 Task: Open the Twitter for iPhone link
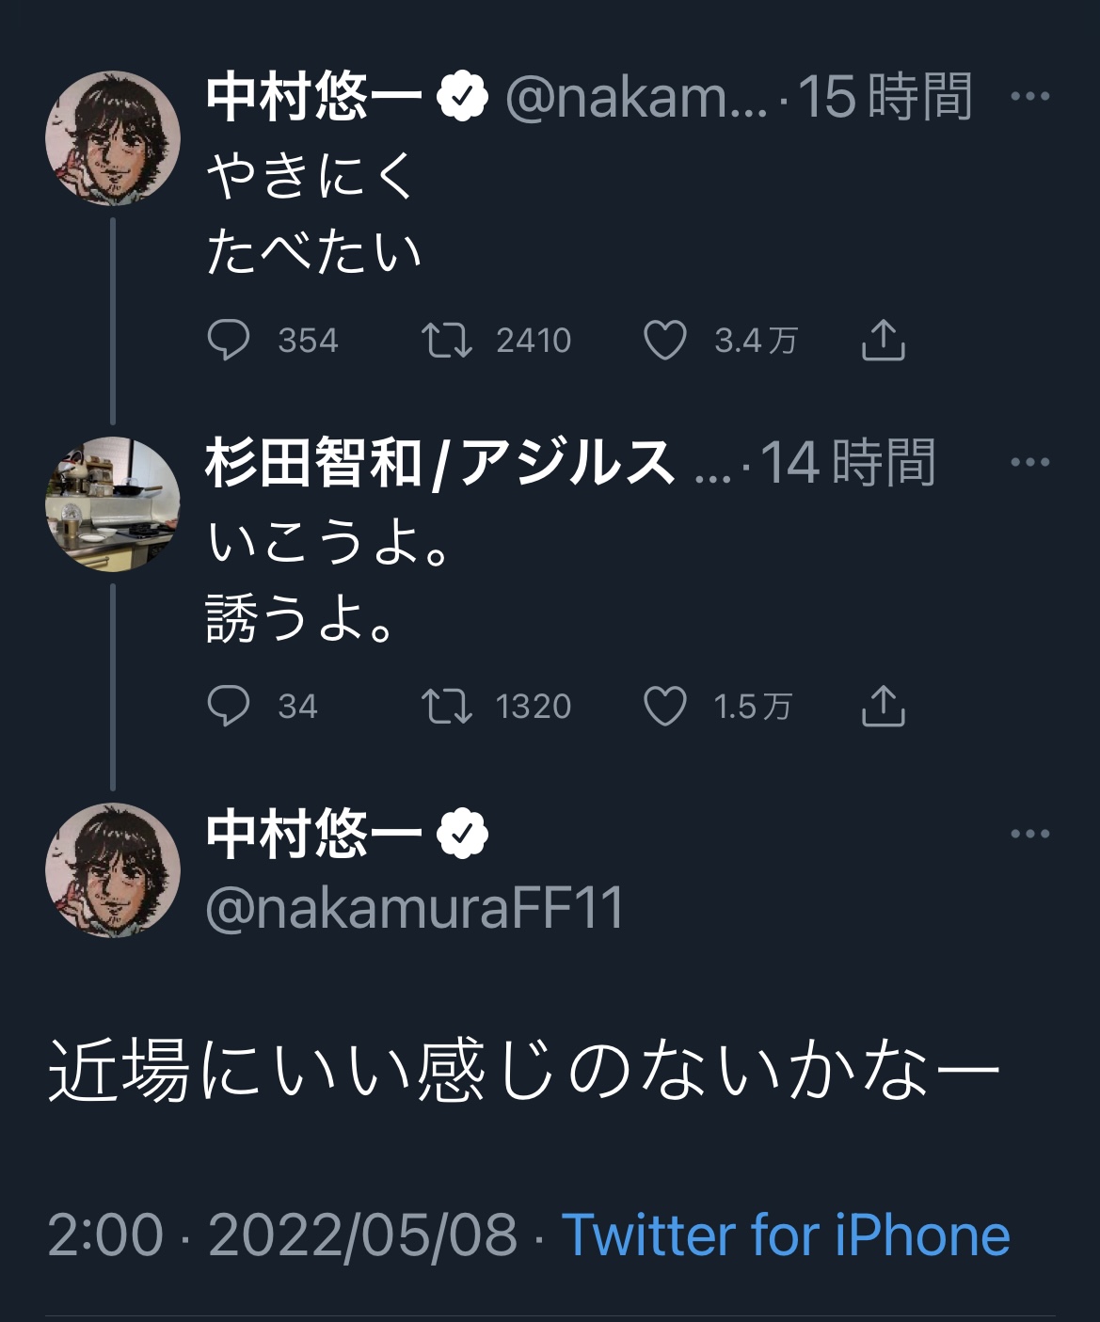pos(786,1234)
